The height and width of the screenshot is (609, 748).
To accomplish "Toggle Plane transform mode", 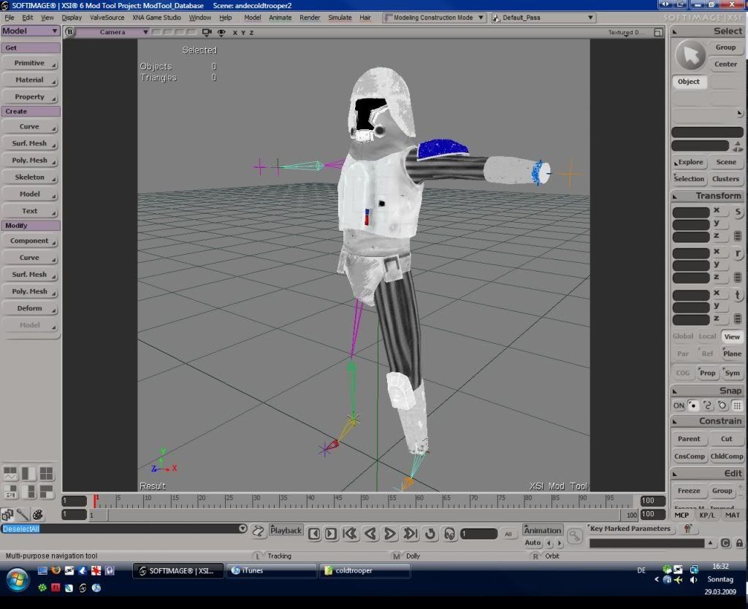I will [732, 353].
